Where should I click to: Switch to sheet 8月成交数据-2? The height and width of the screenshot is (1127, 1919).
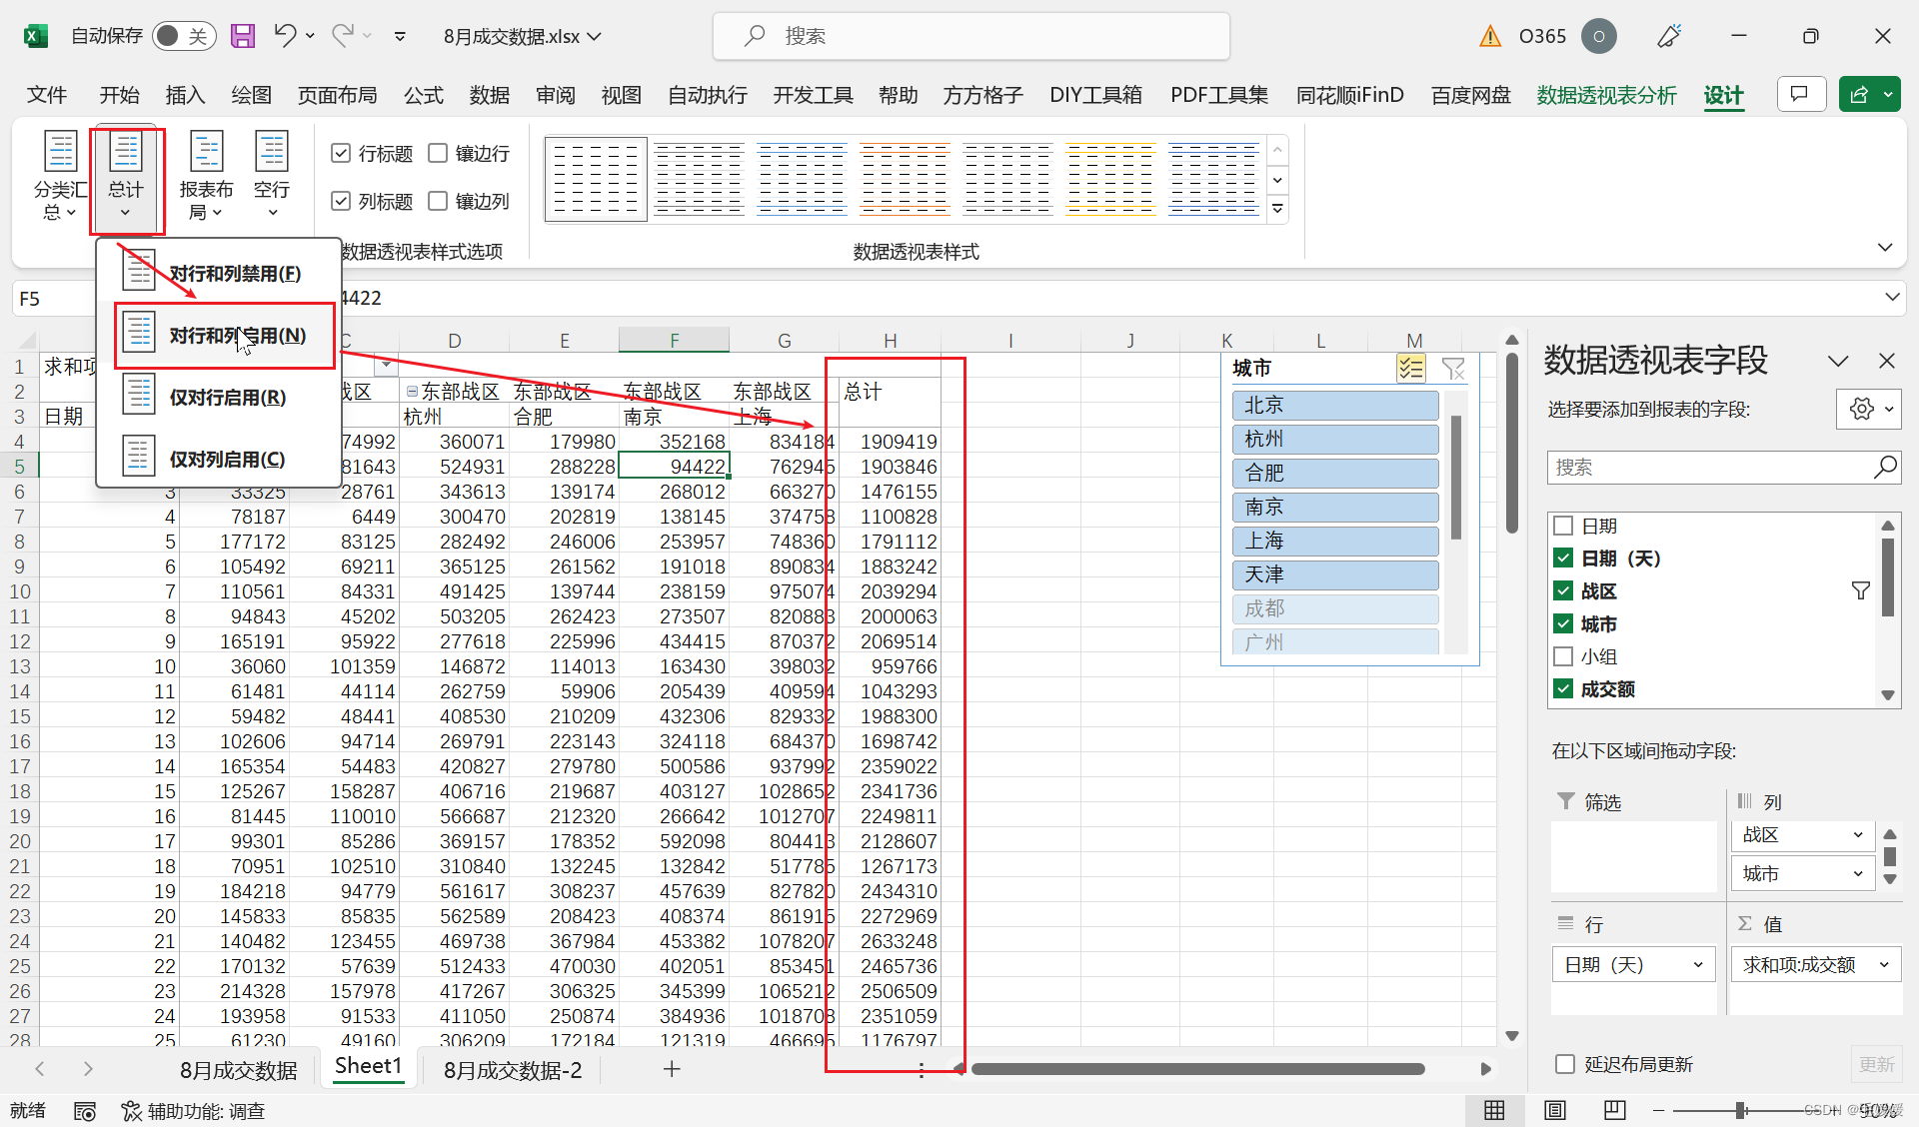[x=512, y=1070]
